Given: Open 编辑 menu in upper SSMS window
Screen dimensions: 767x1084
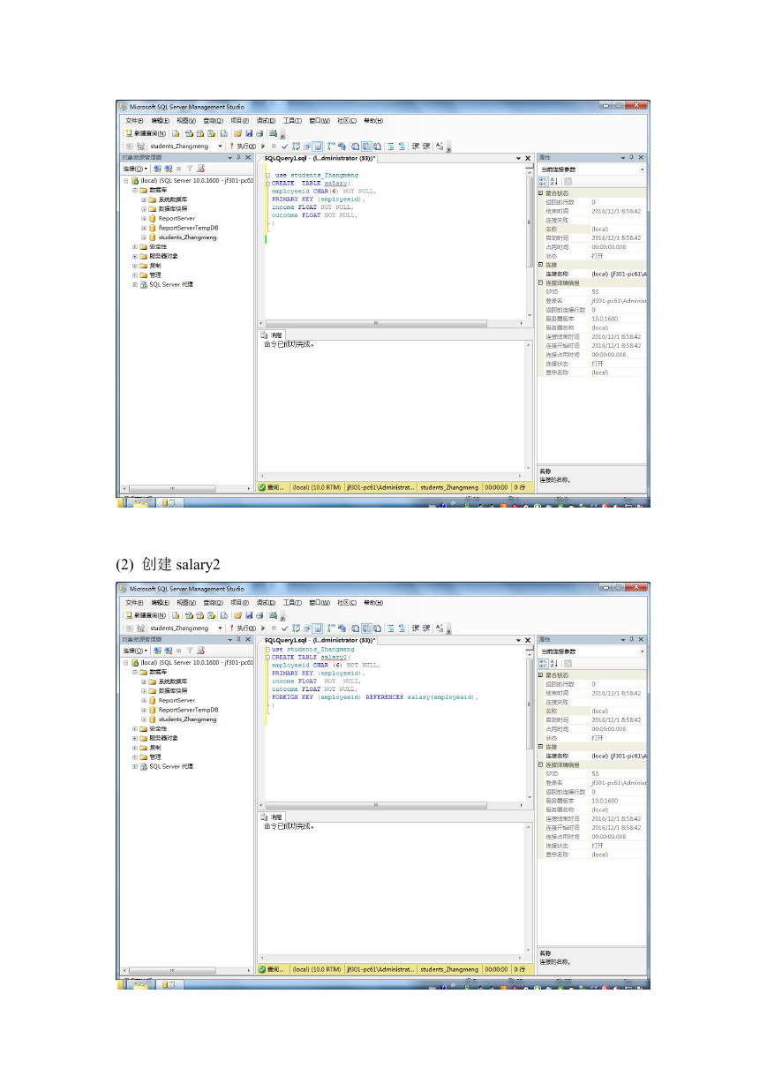Looking at the screenshot, I should coord(160,121).
